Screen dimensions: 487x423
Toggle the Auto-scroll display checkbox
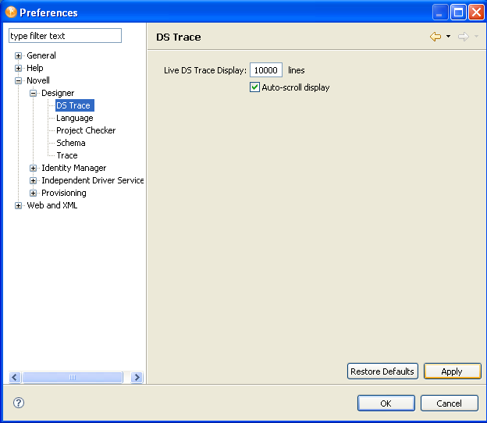(254, 87)
